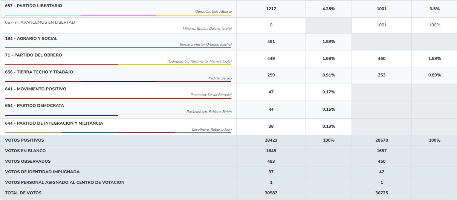Click candidate name Padilla, Sergio
The height and width of the screenshot is (200, 457).
(220, 78)
